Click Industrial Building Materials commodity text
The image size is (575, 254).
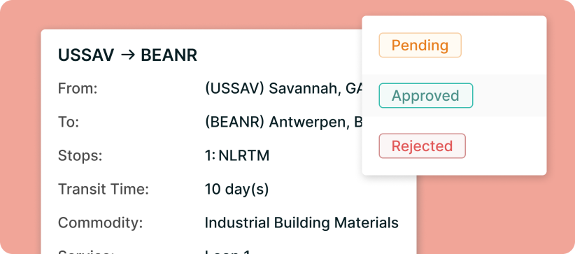(301, 223)
